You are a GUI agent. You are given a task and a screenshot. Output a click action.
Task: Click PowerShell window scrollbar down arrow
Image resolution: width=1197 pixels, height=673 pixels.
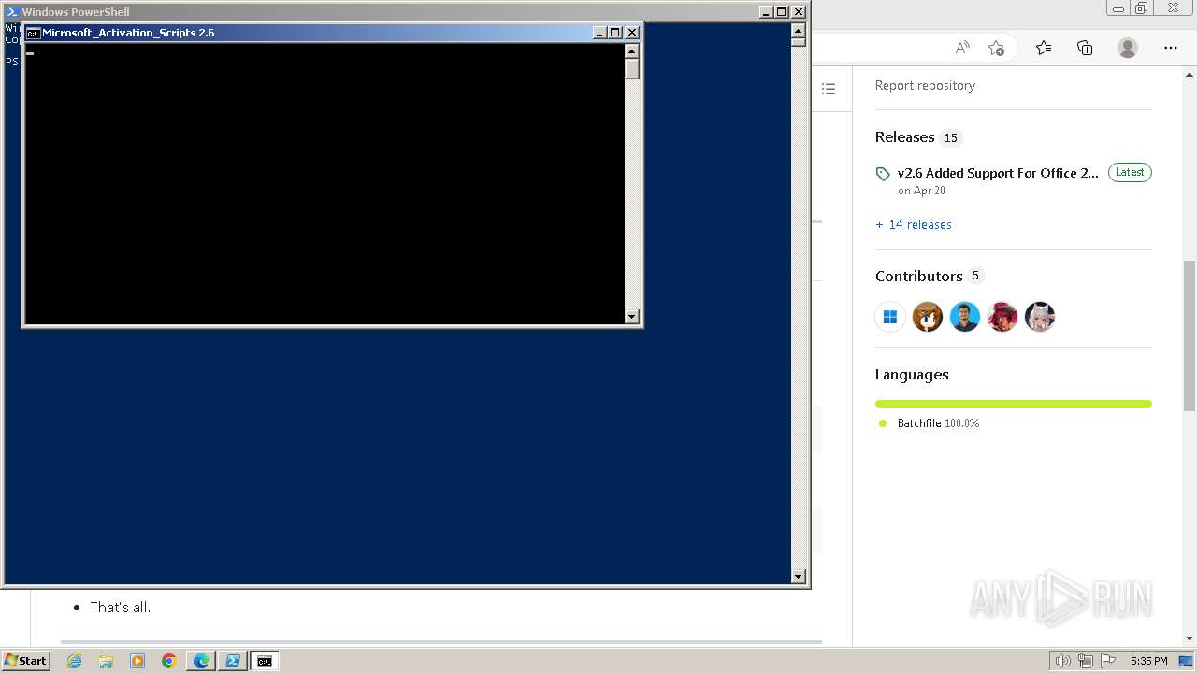799,577
